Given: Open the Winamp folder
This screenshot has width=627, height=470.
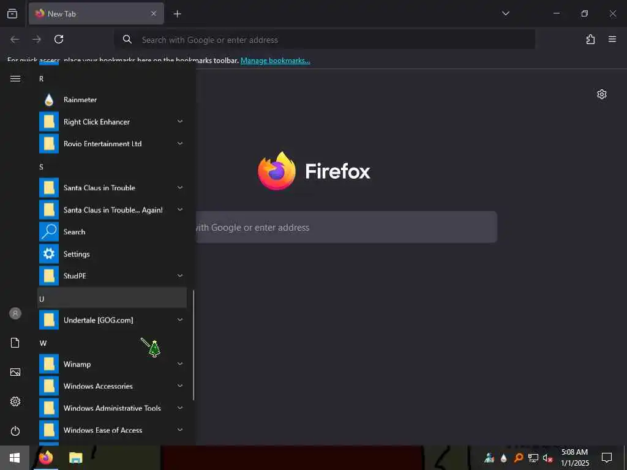Looking at the screenshot, I should [112, 364].
